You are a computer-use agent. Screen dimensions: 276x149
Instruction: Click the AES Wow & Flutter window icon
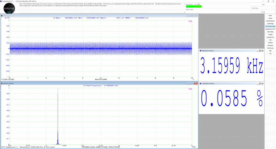point(200,84)
